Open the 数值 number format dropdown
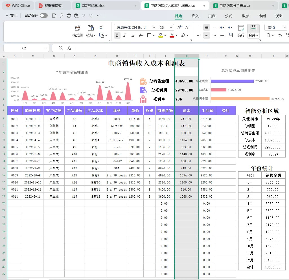This screenshot has height=280, width=289. click(284, 27)
